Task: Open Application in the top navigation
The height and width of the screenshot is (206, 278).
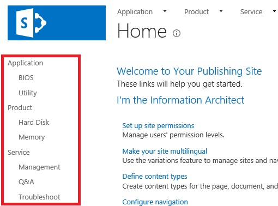Action: point(135,12)
